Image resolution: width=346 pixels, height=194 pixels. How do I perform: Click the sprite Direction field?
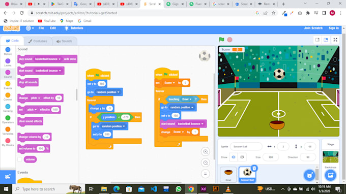coord(308,157)
